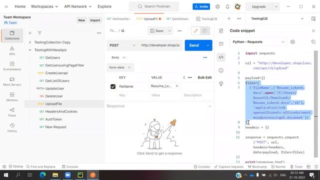Go to Explore
The height and width of the screenshot is (180, 320).
point(104,6)
